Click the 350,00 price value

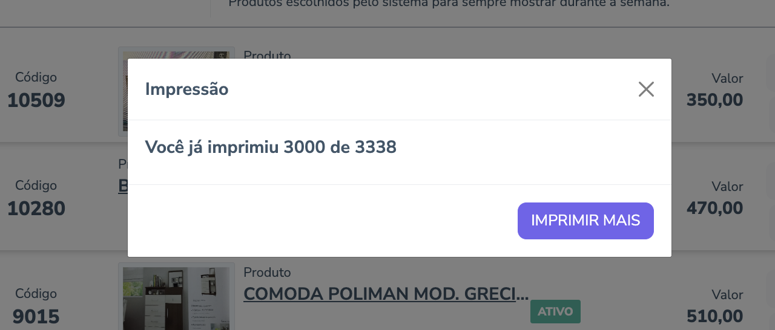(x=714, y=100)
